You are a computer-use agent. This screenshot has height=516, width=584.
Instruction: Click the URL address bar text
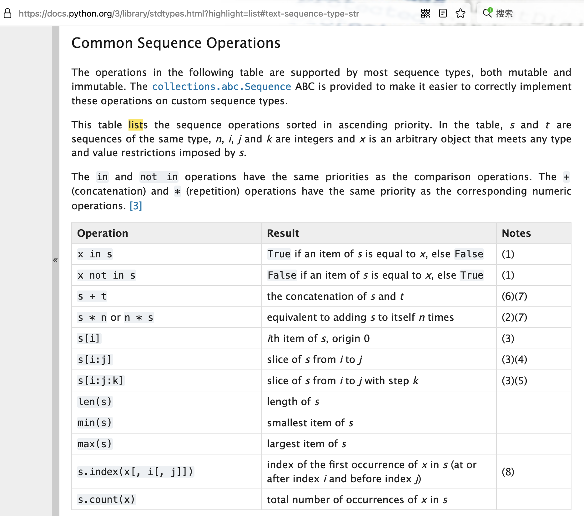[x=189, y=13]
